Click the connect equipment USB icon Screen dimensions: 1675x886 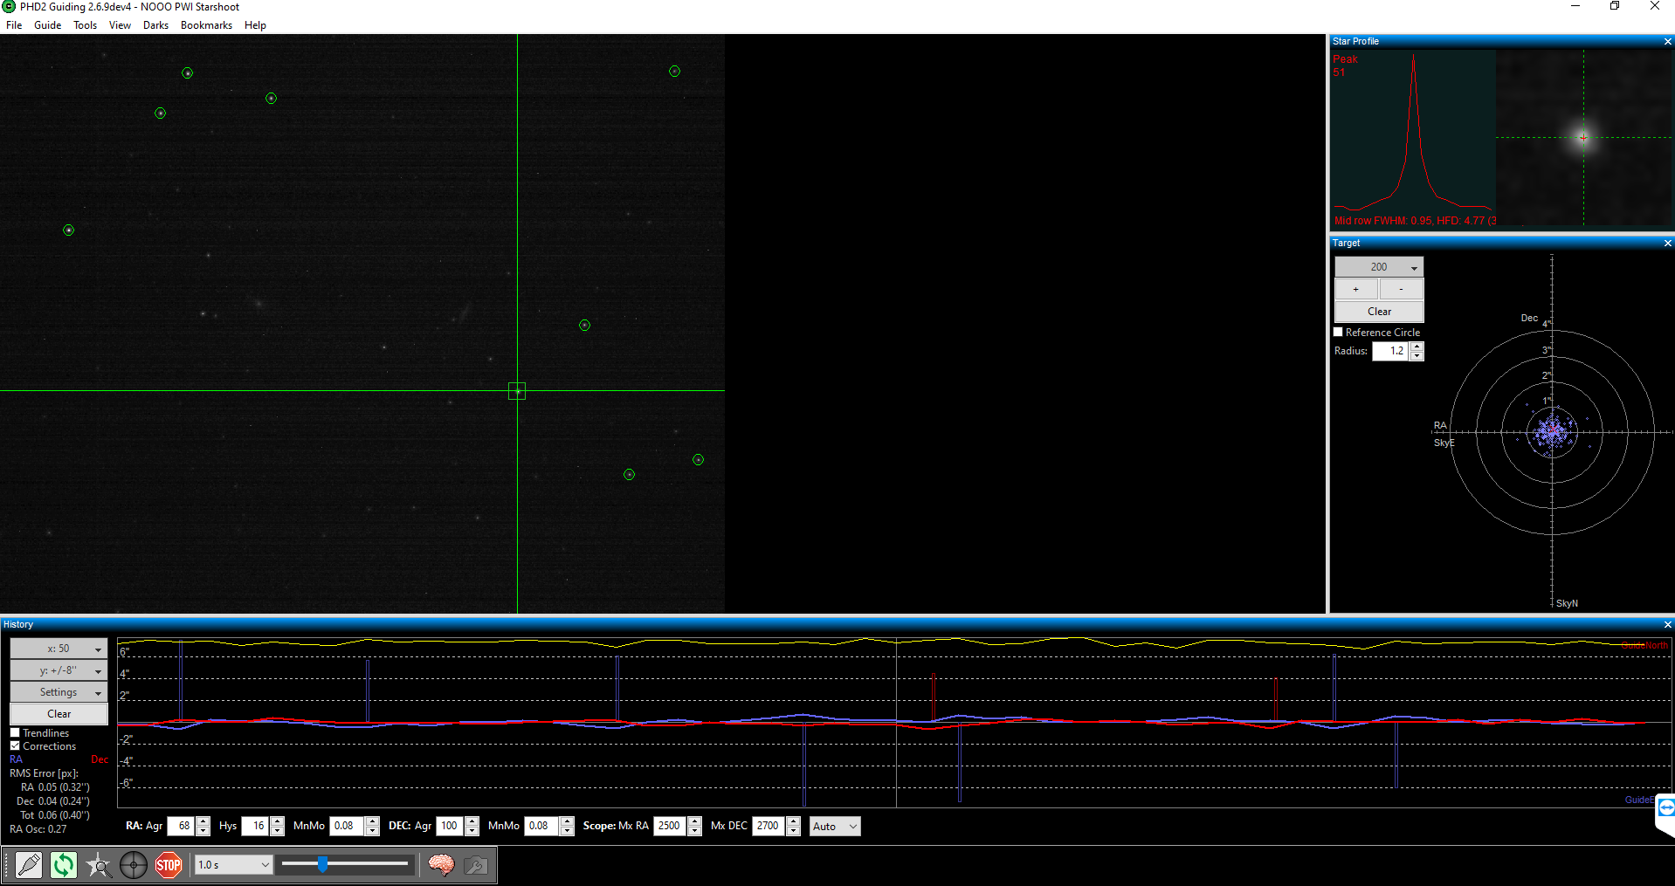pyautogui.click(x=29, y=865)
